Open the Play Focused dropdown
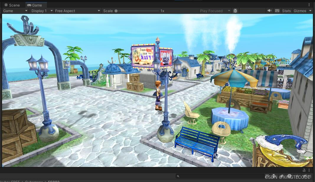The image size is (315, 182). point(215,11)
